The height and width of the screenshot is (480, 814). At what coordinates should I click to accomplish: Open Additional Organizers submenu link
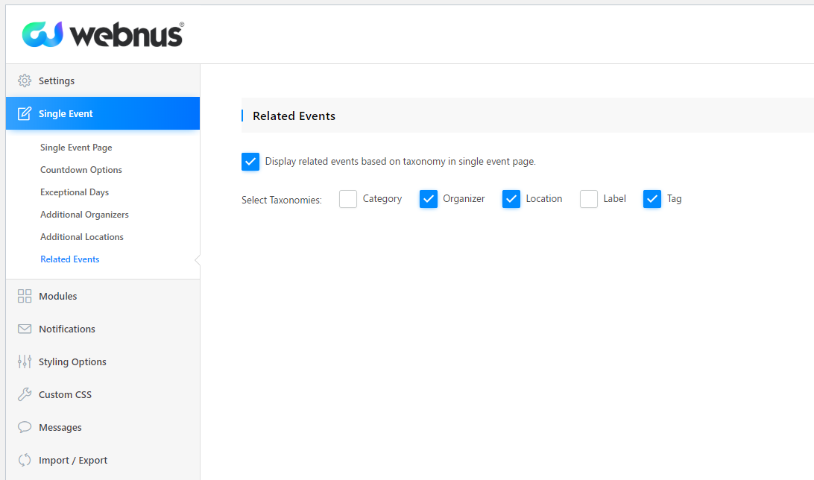pos(84,215)
